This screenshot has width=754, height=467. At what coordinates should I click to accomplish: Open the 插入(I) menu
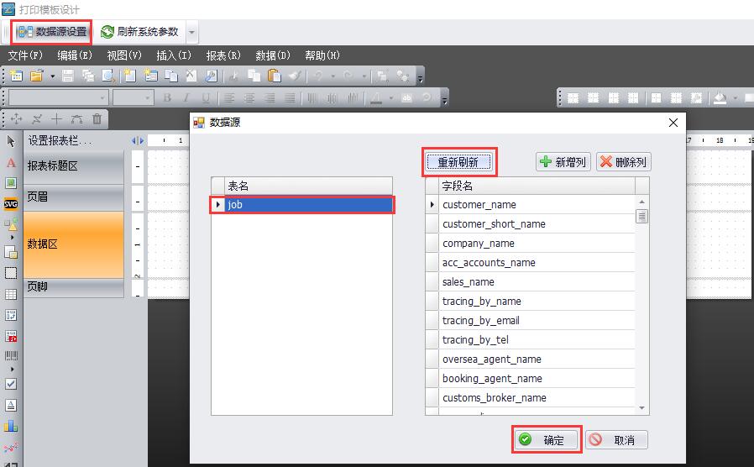tap(174, 55)
